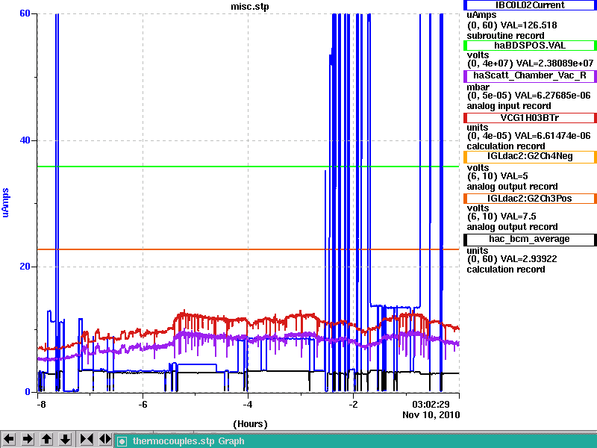This screenshot has width=597, height=448.
Task: Click the uAmps y-axis label
Action: pos(5,202)
